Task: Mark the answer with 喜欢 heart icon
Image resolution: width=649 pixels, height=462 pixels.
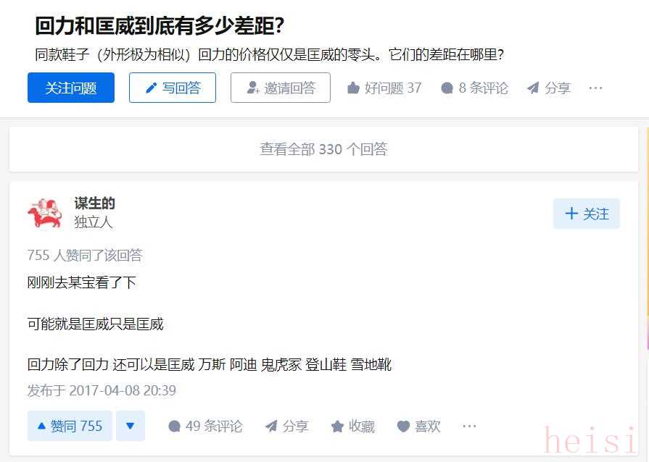Action: pyautogui.click(x=403, y=426)
